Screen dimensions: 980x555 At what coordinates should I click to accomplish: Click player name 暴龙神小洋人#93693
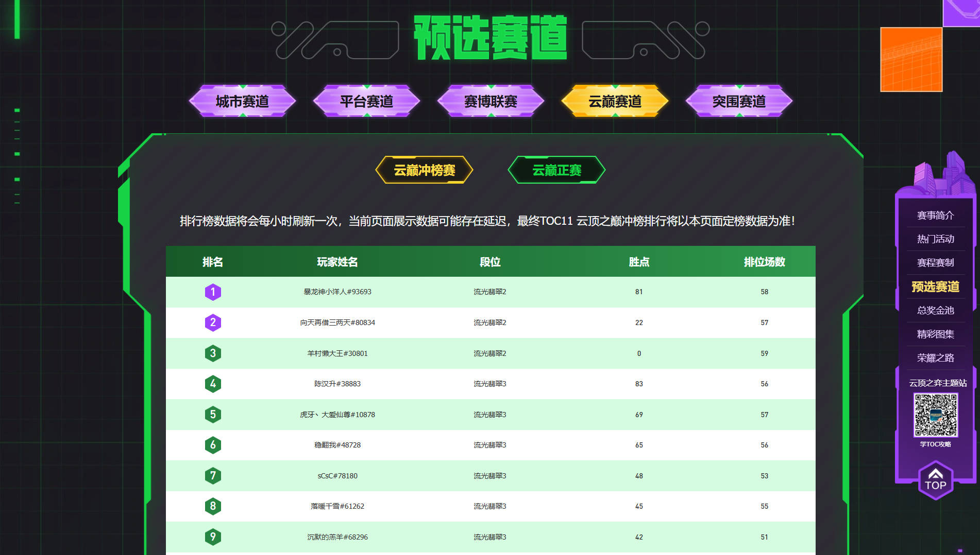[337, 292]
